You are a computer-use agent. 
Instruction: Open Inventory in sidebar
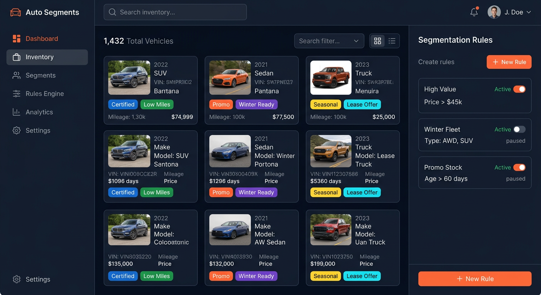point(47,57)
